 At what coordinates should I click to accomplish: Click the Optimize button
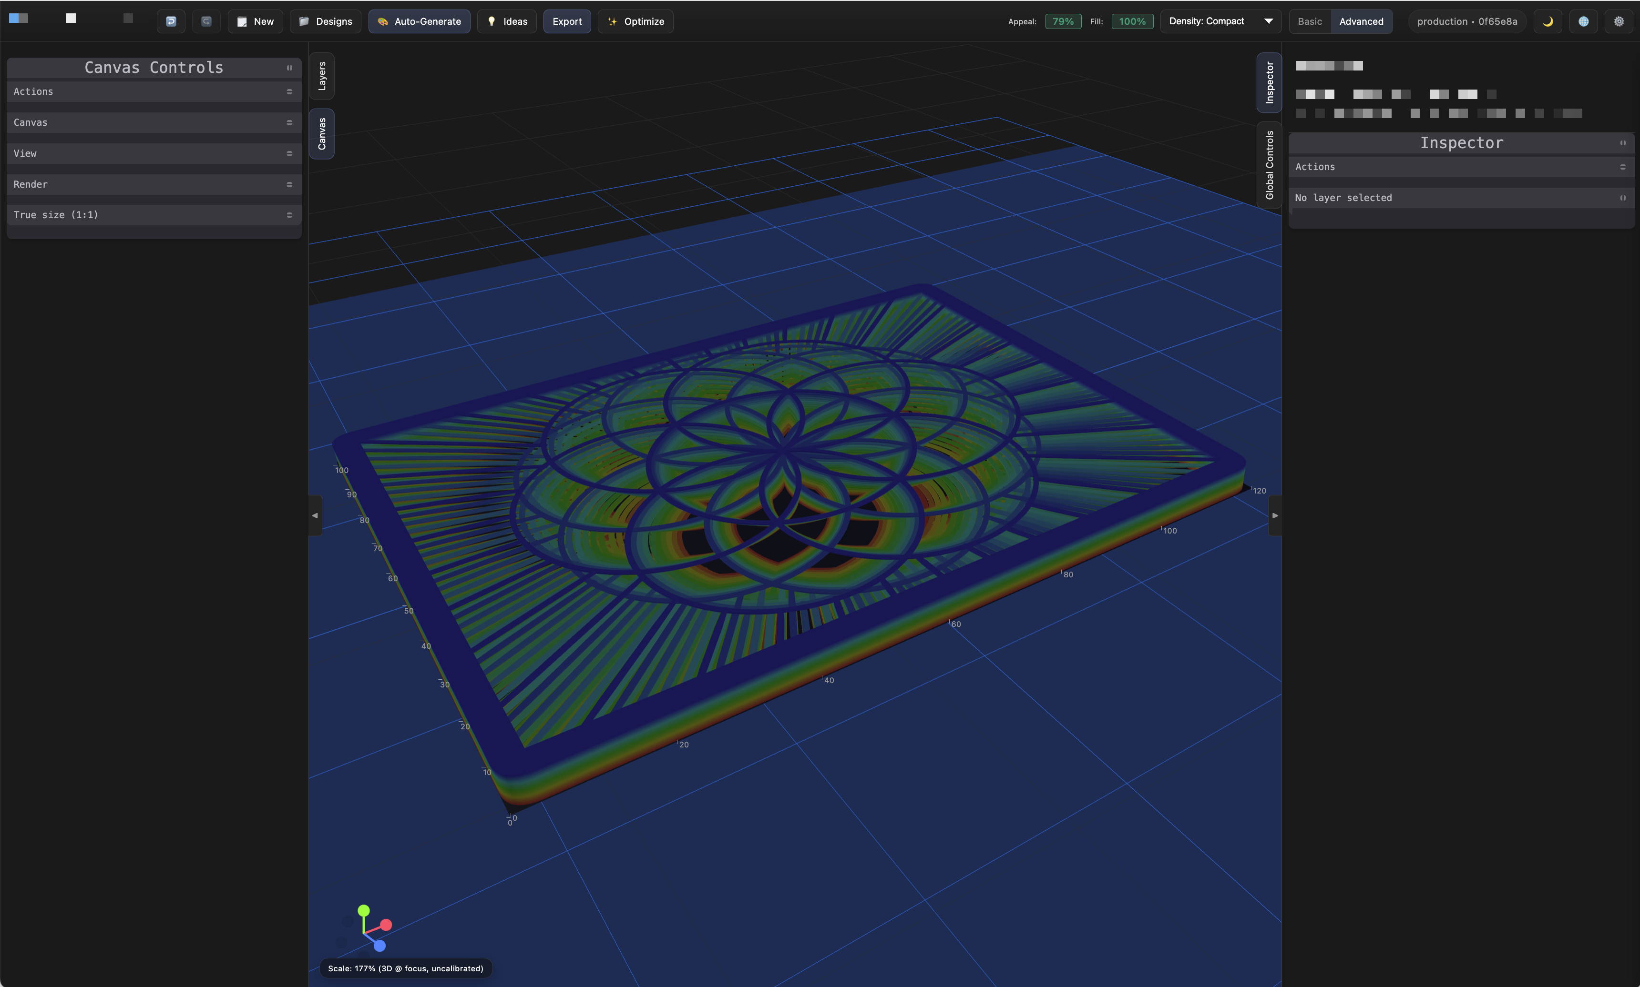coord(635,21)
